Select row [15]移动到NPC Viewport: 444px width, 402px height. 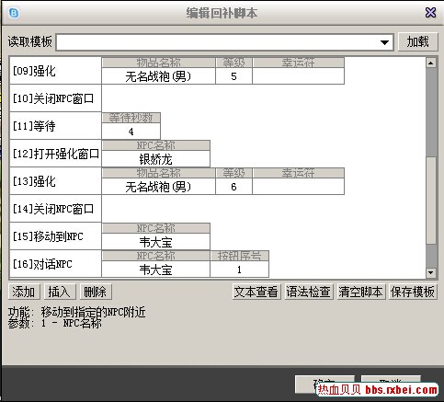pyautogui.click(x=55, y=236)
